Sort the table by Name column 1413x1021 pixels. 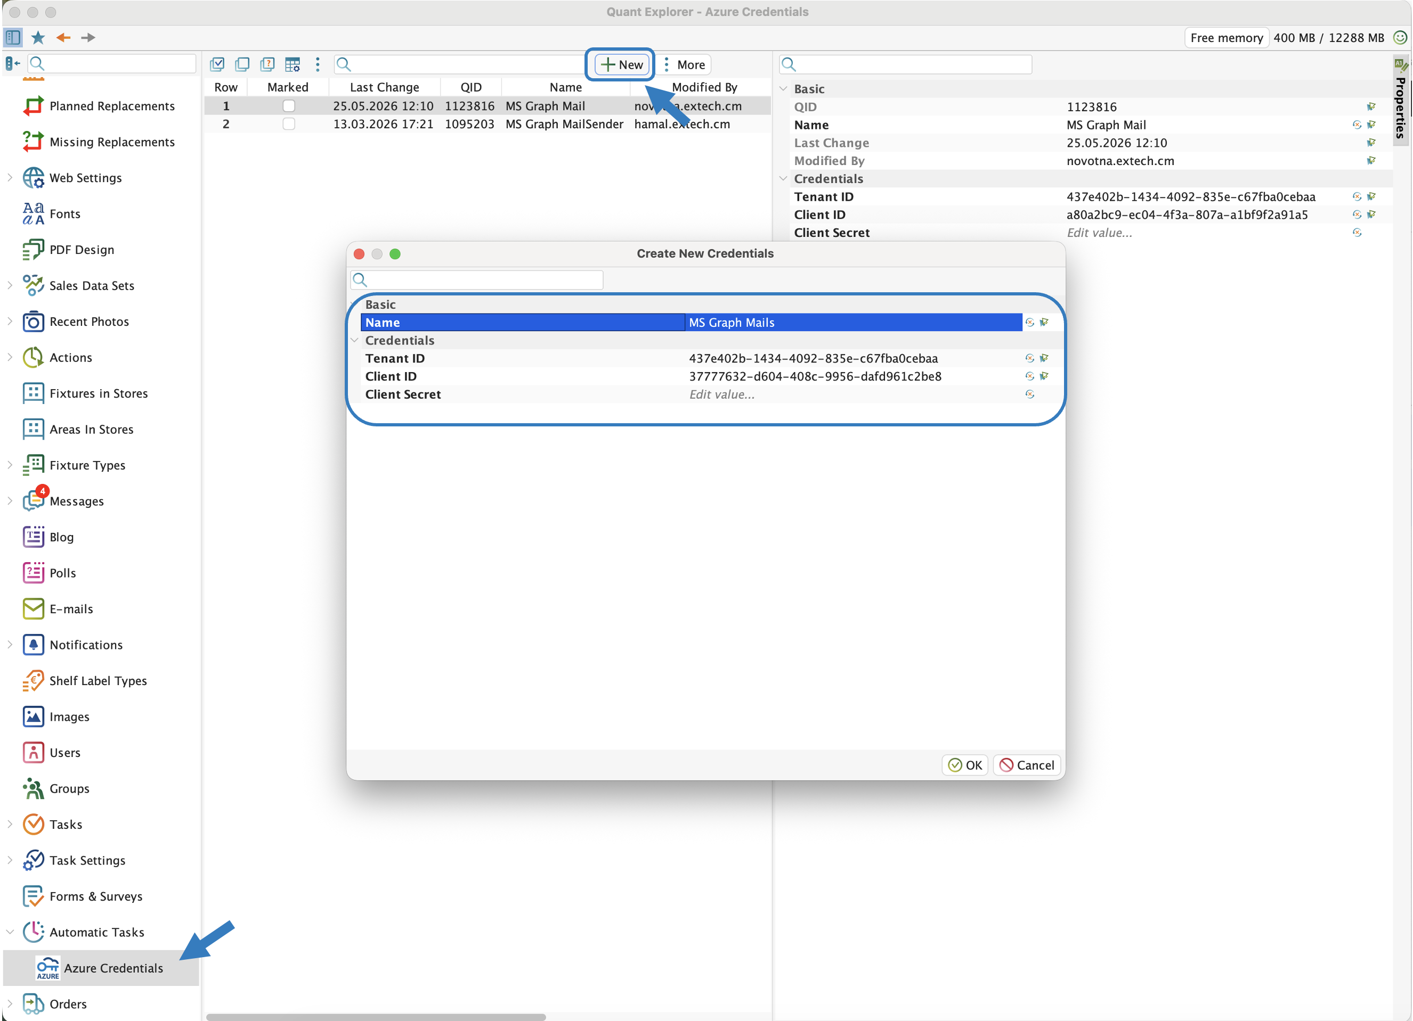tap(566, 87)
